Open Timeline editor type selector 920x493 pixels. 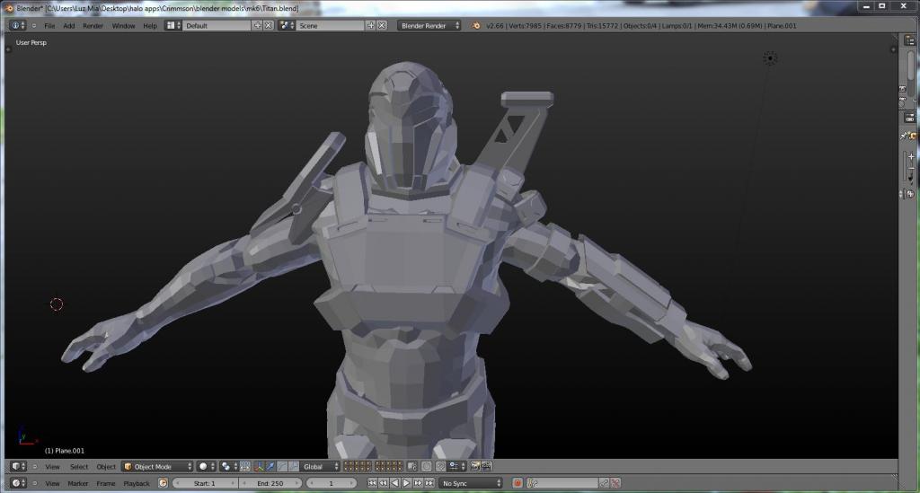pyautogui.click(x=18, y=483)
